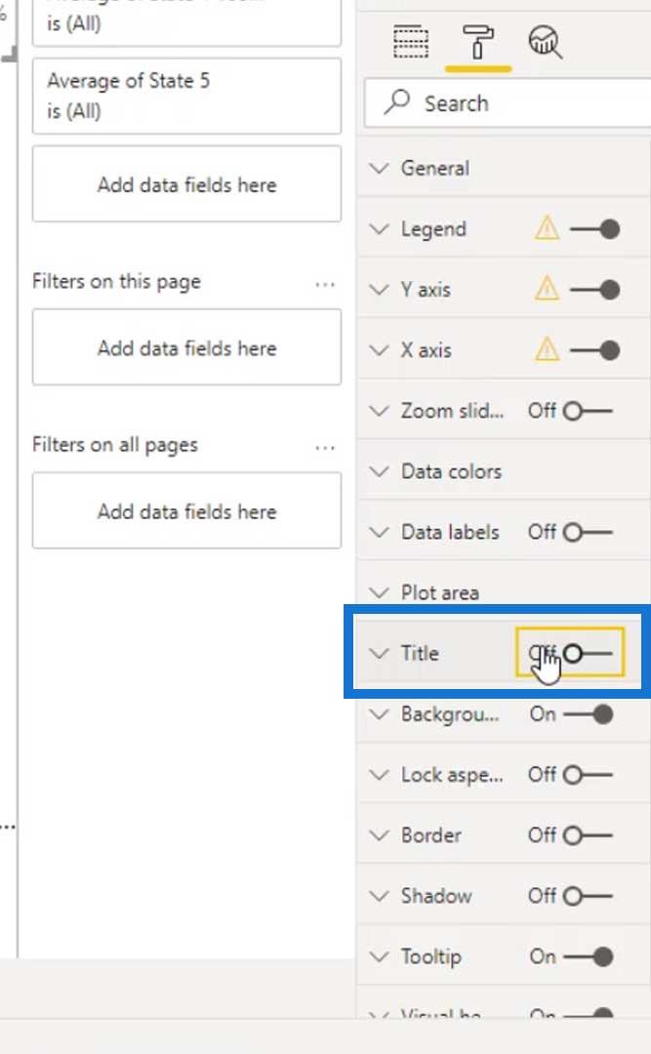Toggle the Zoom slider switch on
The width and height of the screenshot is (651, 1054).
click(588, 411)
